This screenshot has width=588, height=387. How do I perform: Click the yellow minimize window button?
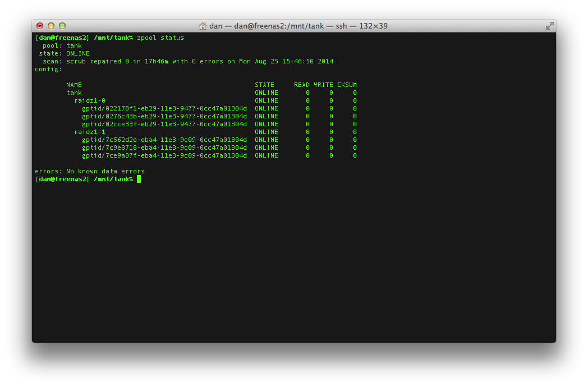click(51, 26)
